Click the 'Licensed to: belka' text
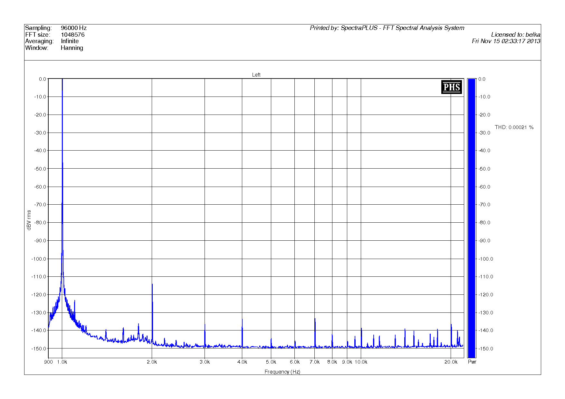The image size is (565, 399). pos(516,35)
